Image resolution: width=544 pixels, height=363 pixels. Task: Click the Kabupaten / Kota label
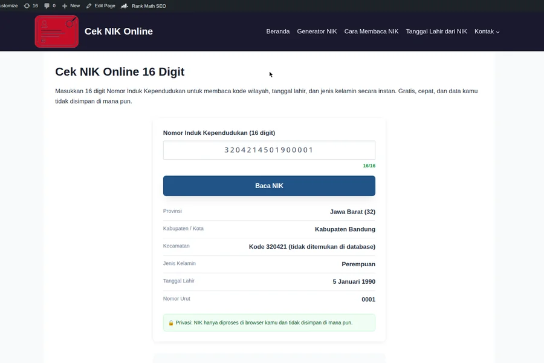click(x=183, y=229)
